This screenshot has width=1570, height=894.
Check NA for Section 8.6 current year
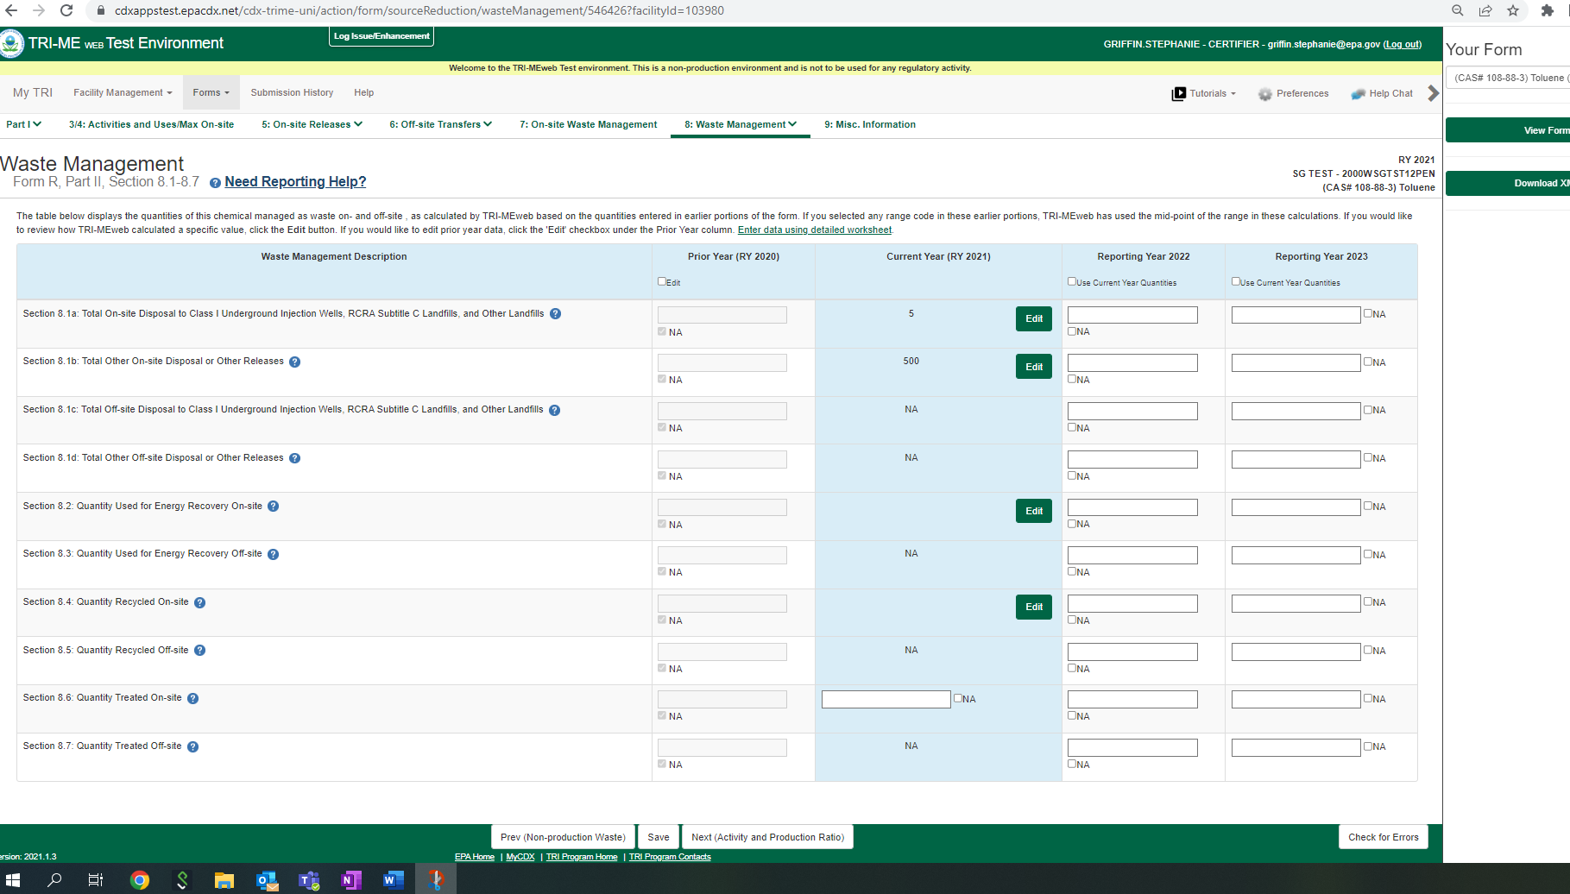coord(958,698)
